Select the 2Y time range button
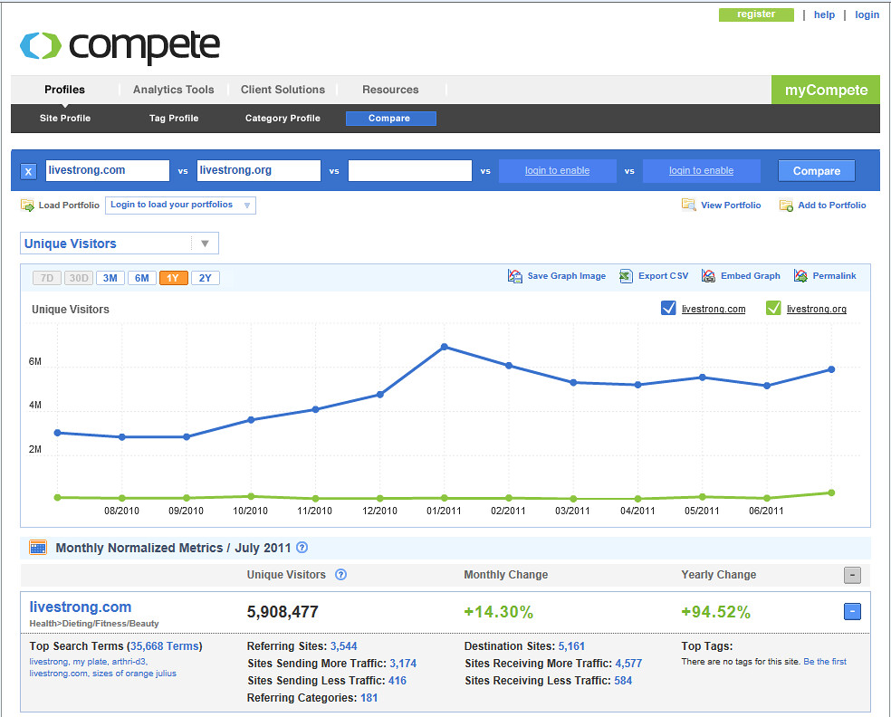 [x=206, y=278]
